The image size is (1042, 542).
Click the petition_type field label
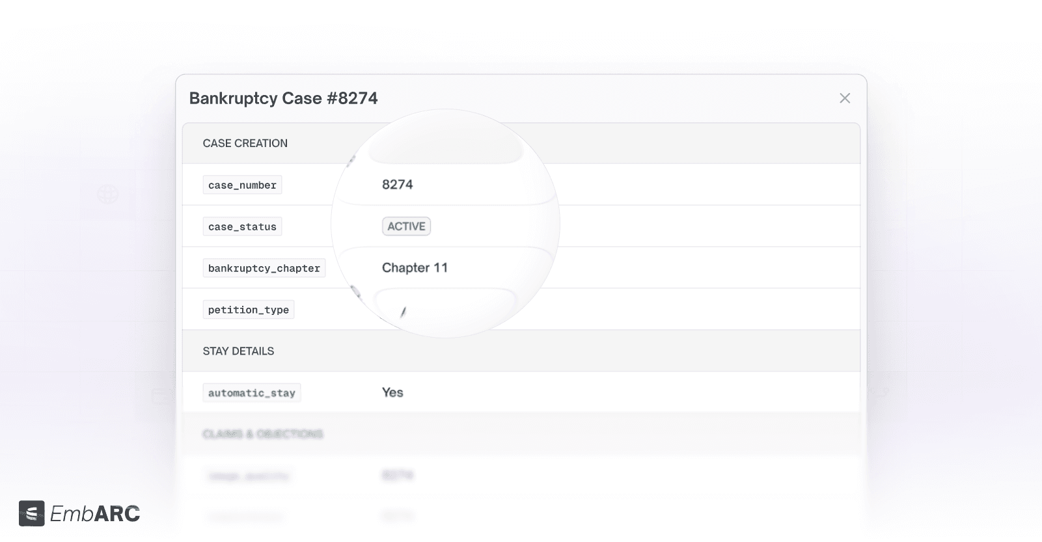tap(248, 310)
